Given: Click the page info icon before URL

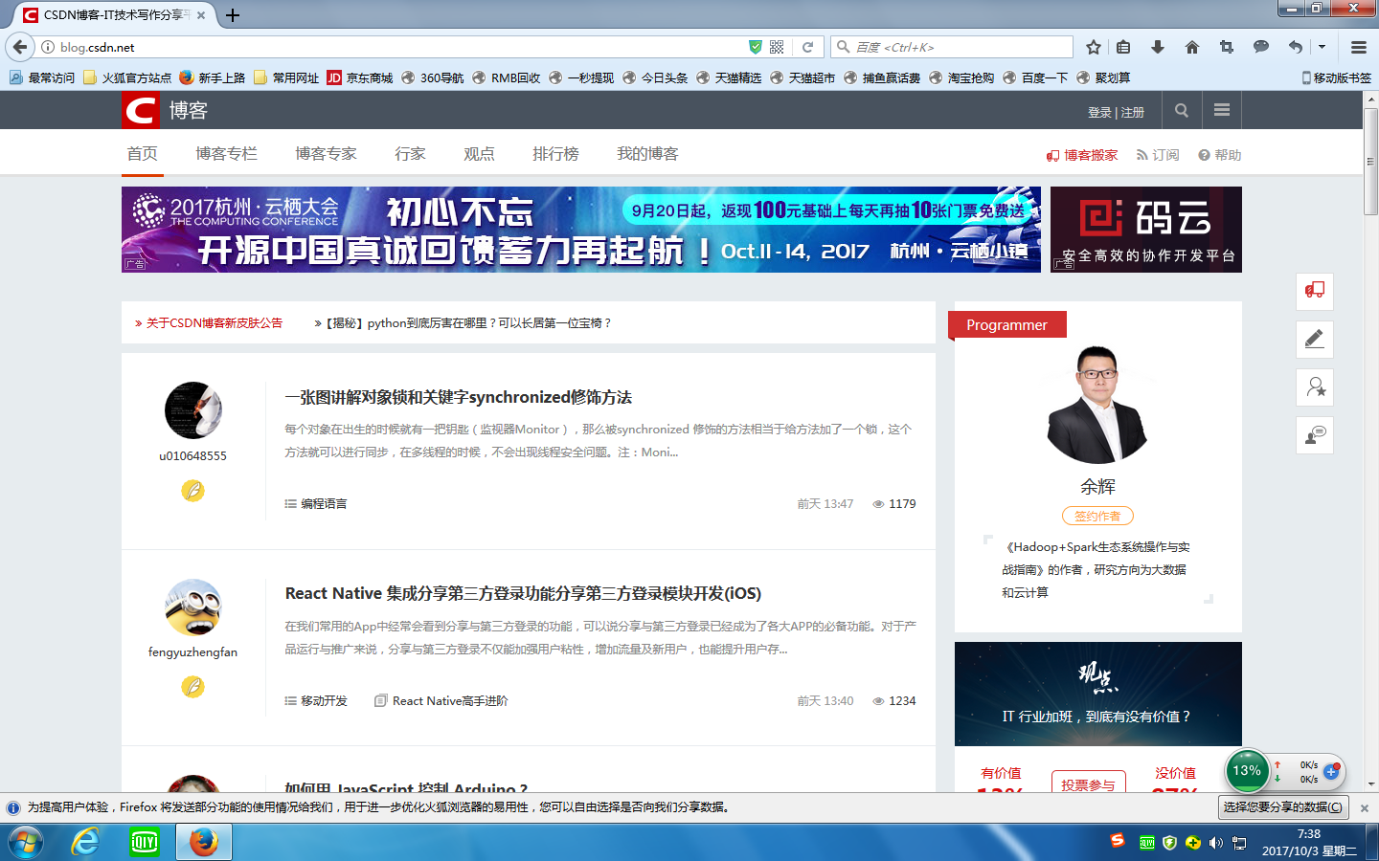Looking at the screenshot, I should [x=47, y=47].
